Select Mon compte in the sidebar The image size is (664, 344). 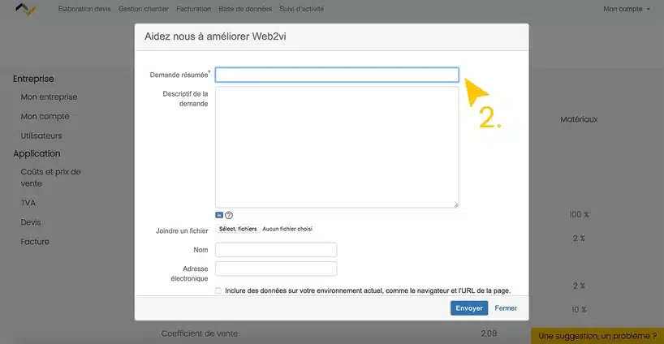point(45,116)
